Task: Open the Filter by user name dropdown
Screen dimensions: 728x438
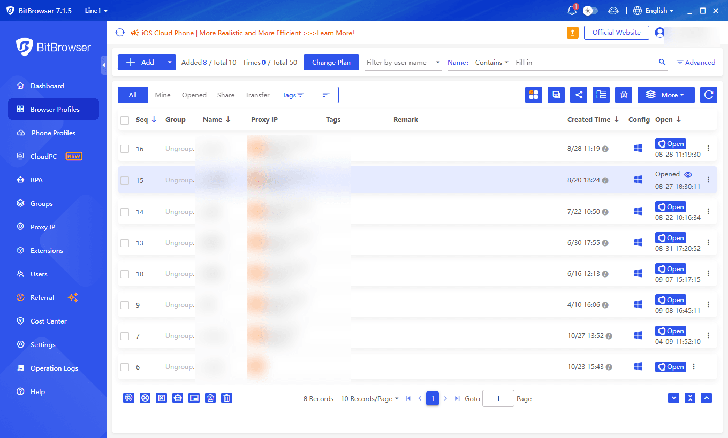Action: pos(404,62)
